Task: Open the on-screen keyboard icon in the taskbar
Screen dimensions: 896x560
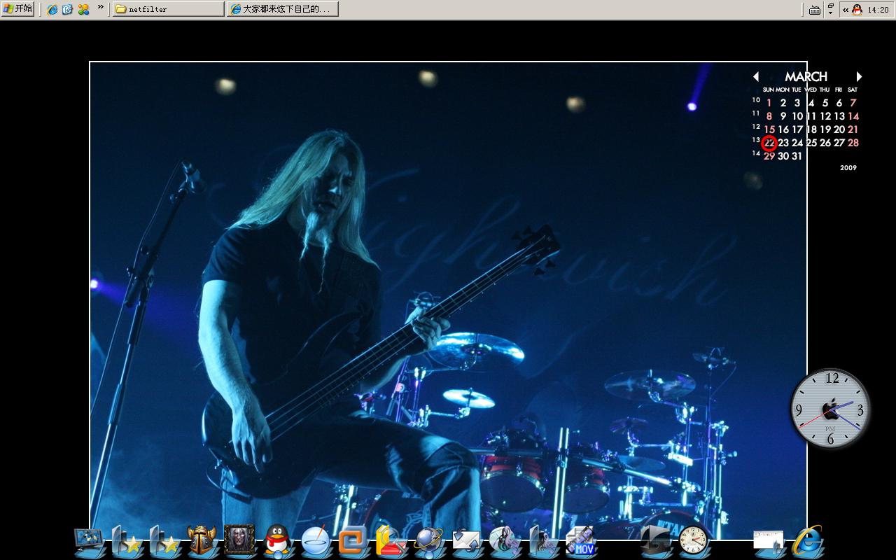Action: [814, 10]
